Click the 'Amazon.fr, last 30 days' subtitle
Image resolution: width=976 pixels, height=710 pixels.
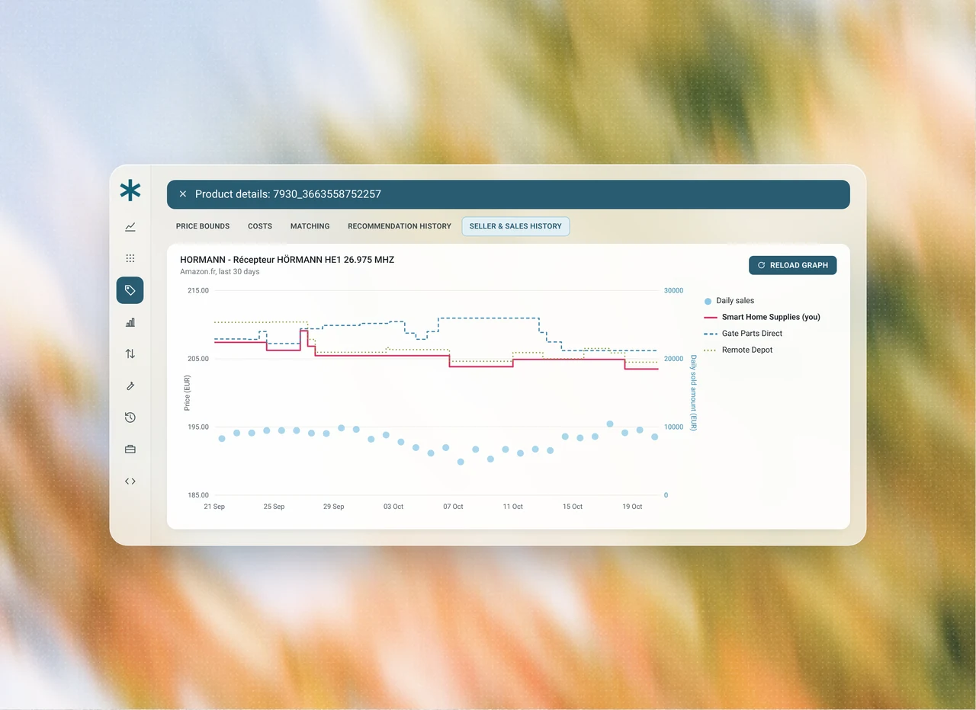(220, 272)
